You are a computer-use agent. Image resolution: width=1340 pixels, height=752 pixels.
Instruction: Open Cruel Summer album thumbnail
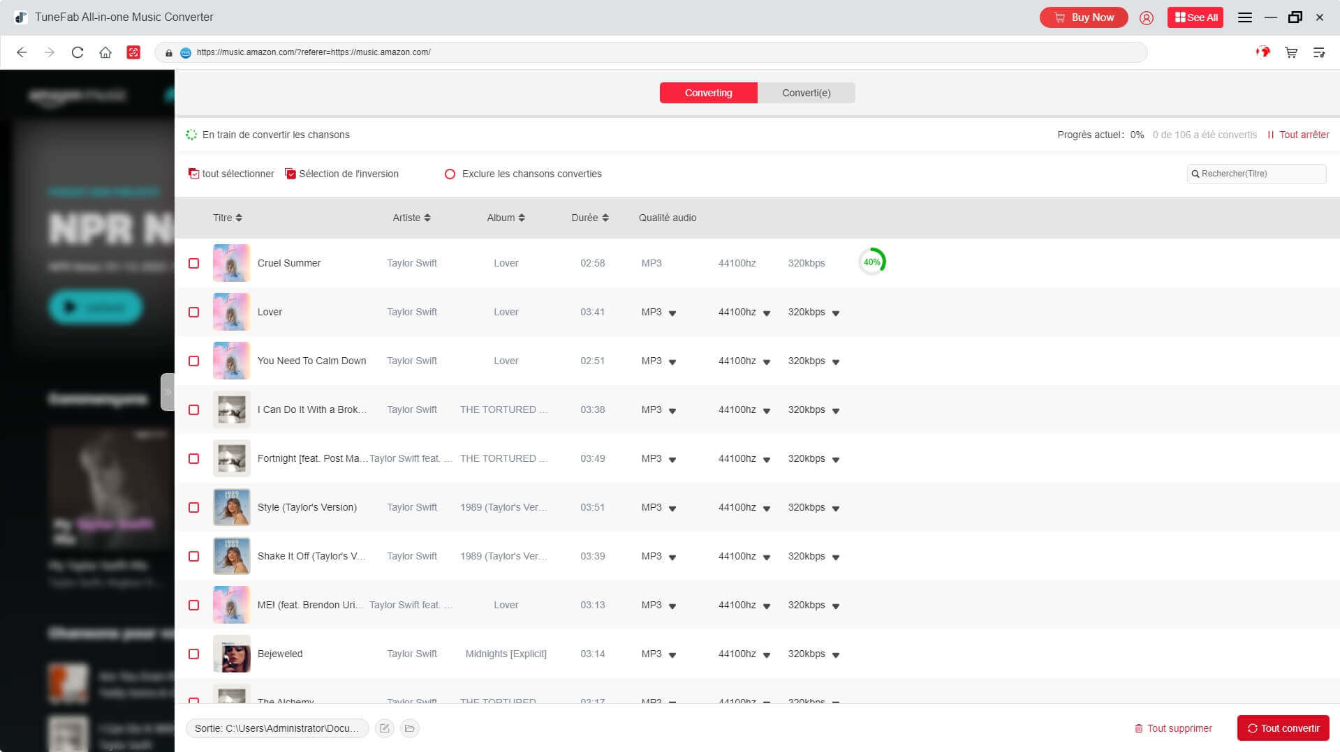pyautogui.click(x=231, y=263)
